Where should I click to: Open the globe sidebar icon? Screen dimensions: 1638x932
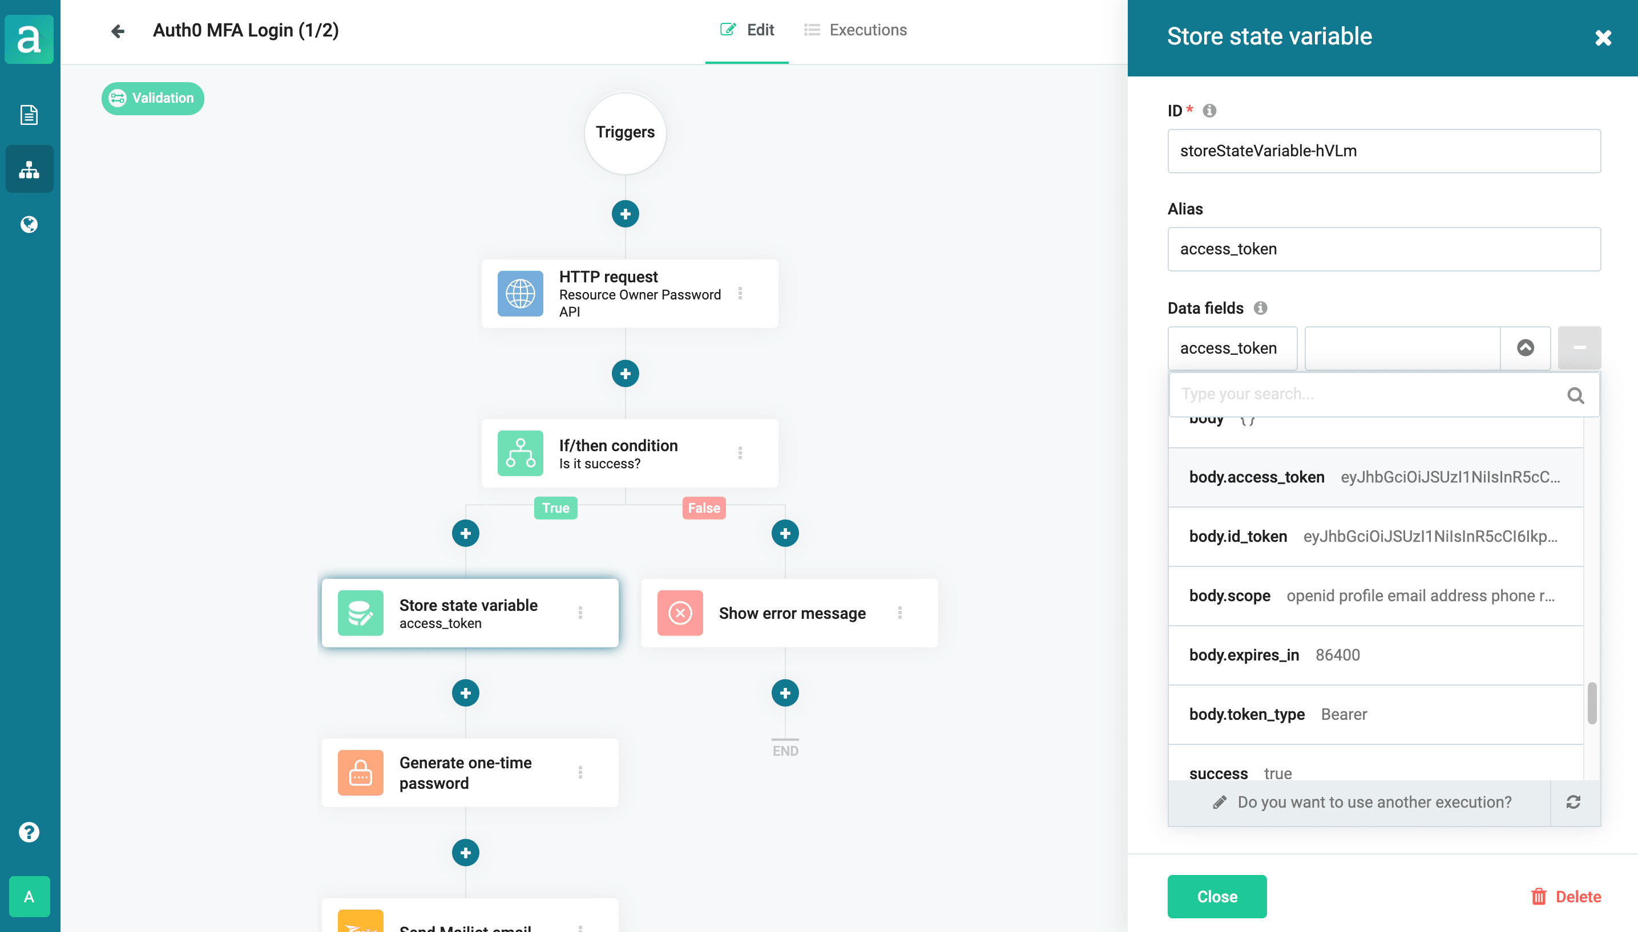tap(30, 224)
